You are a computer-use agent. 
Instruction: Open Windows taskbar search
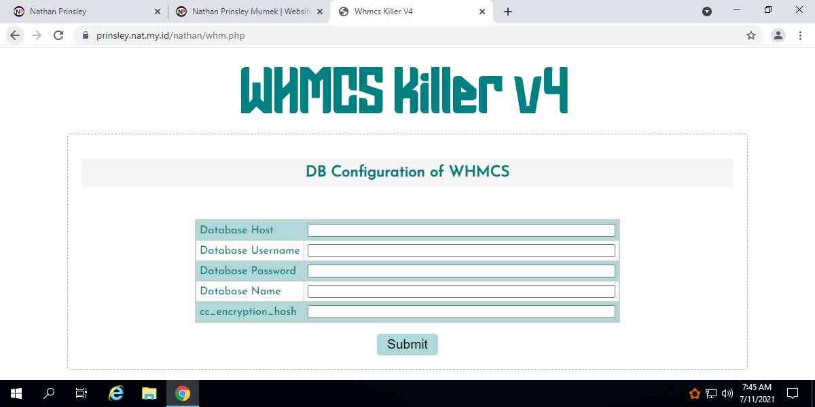tap(49, 393)
